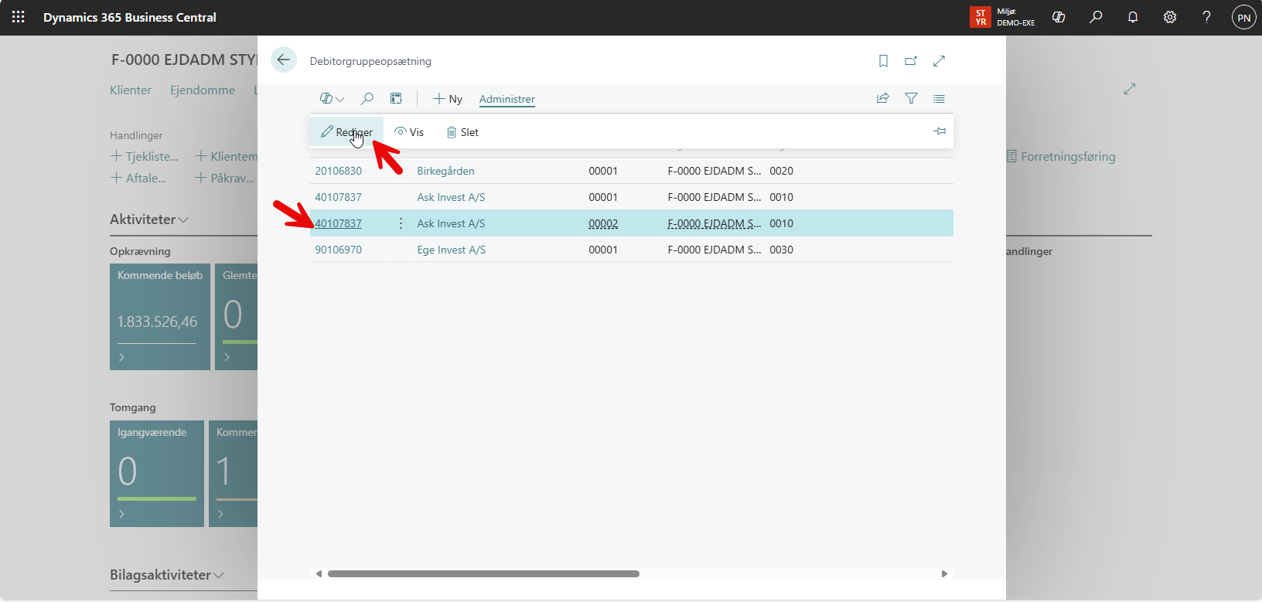Open the selected 40107837 link in row 00002
The width and height of the screenshot is (1262, 602).
pos(338,223)
